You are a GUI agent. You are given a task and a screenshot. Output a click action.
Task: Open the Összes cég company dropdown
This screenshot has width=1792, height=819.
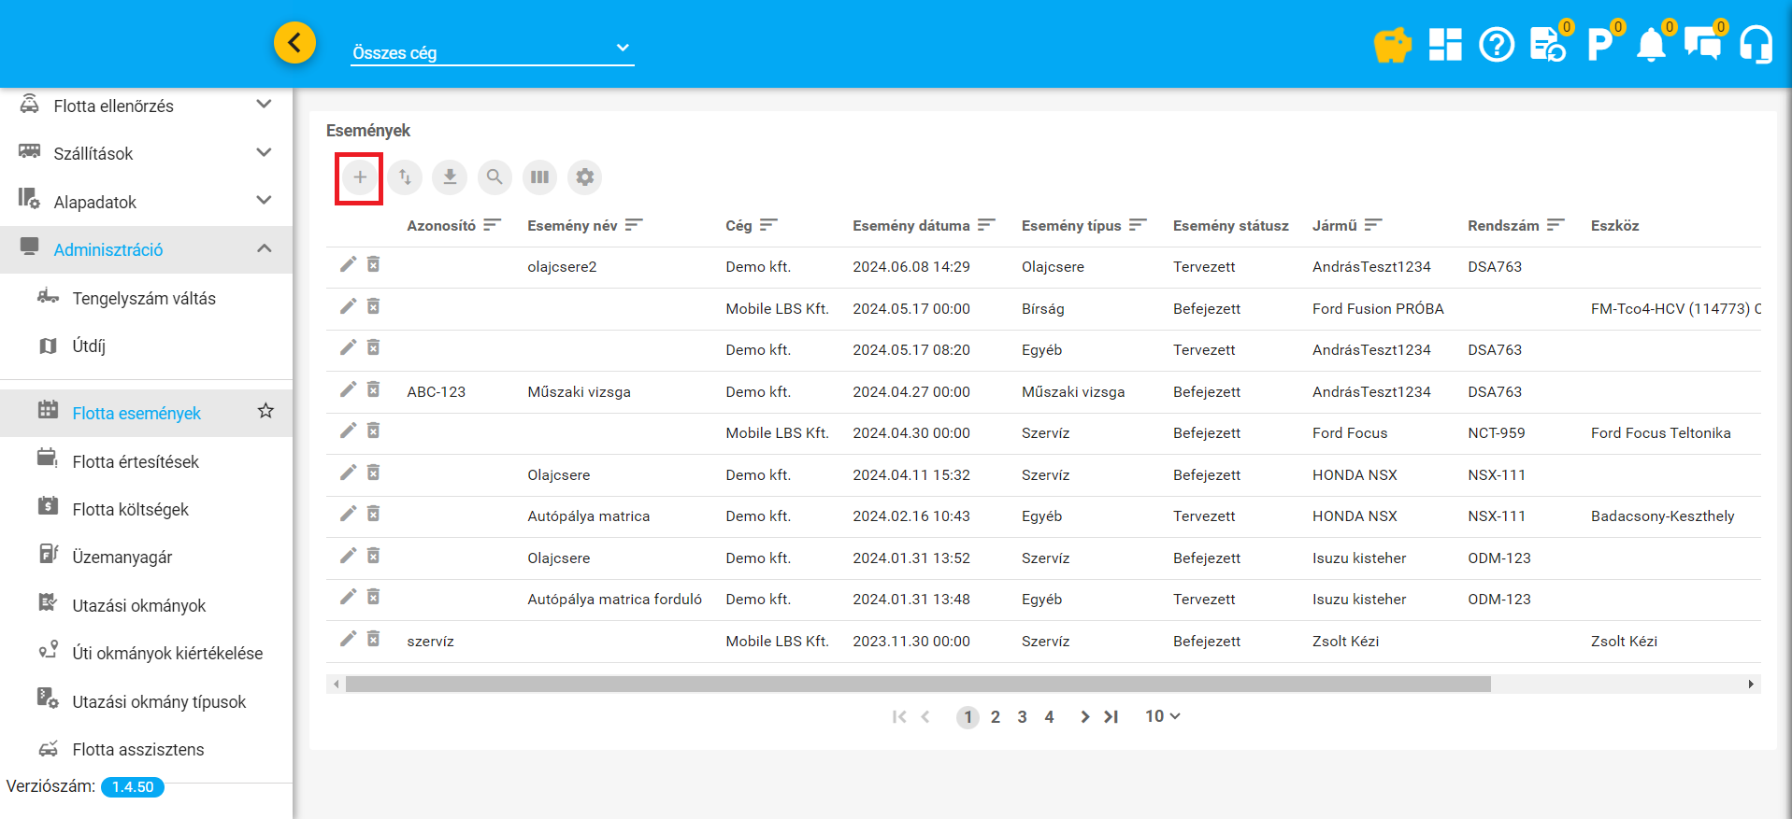point(492,52)
